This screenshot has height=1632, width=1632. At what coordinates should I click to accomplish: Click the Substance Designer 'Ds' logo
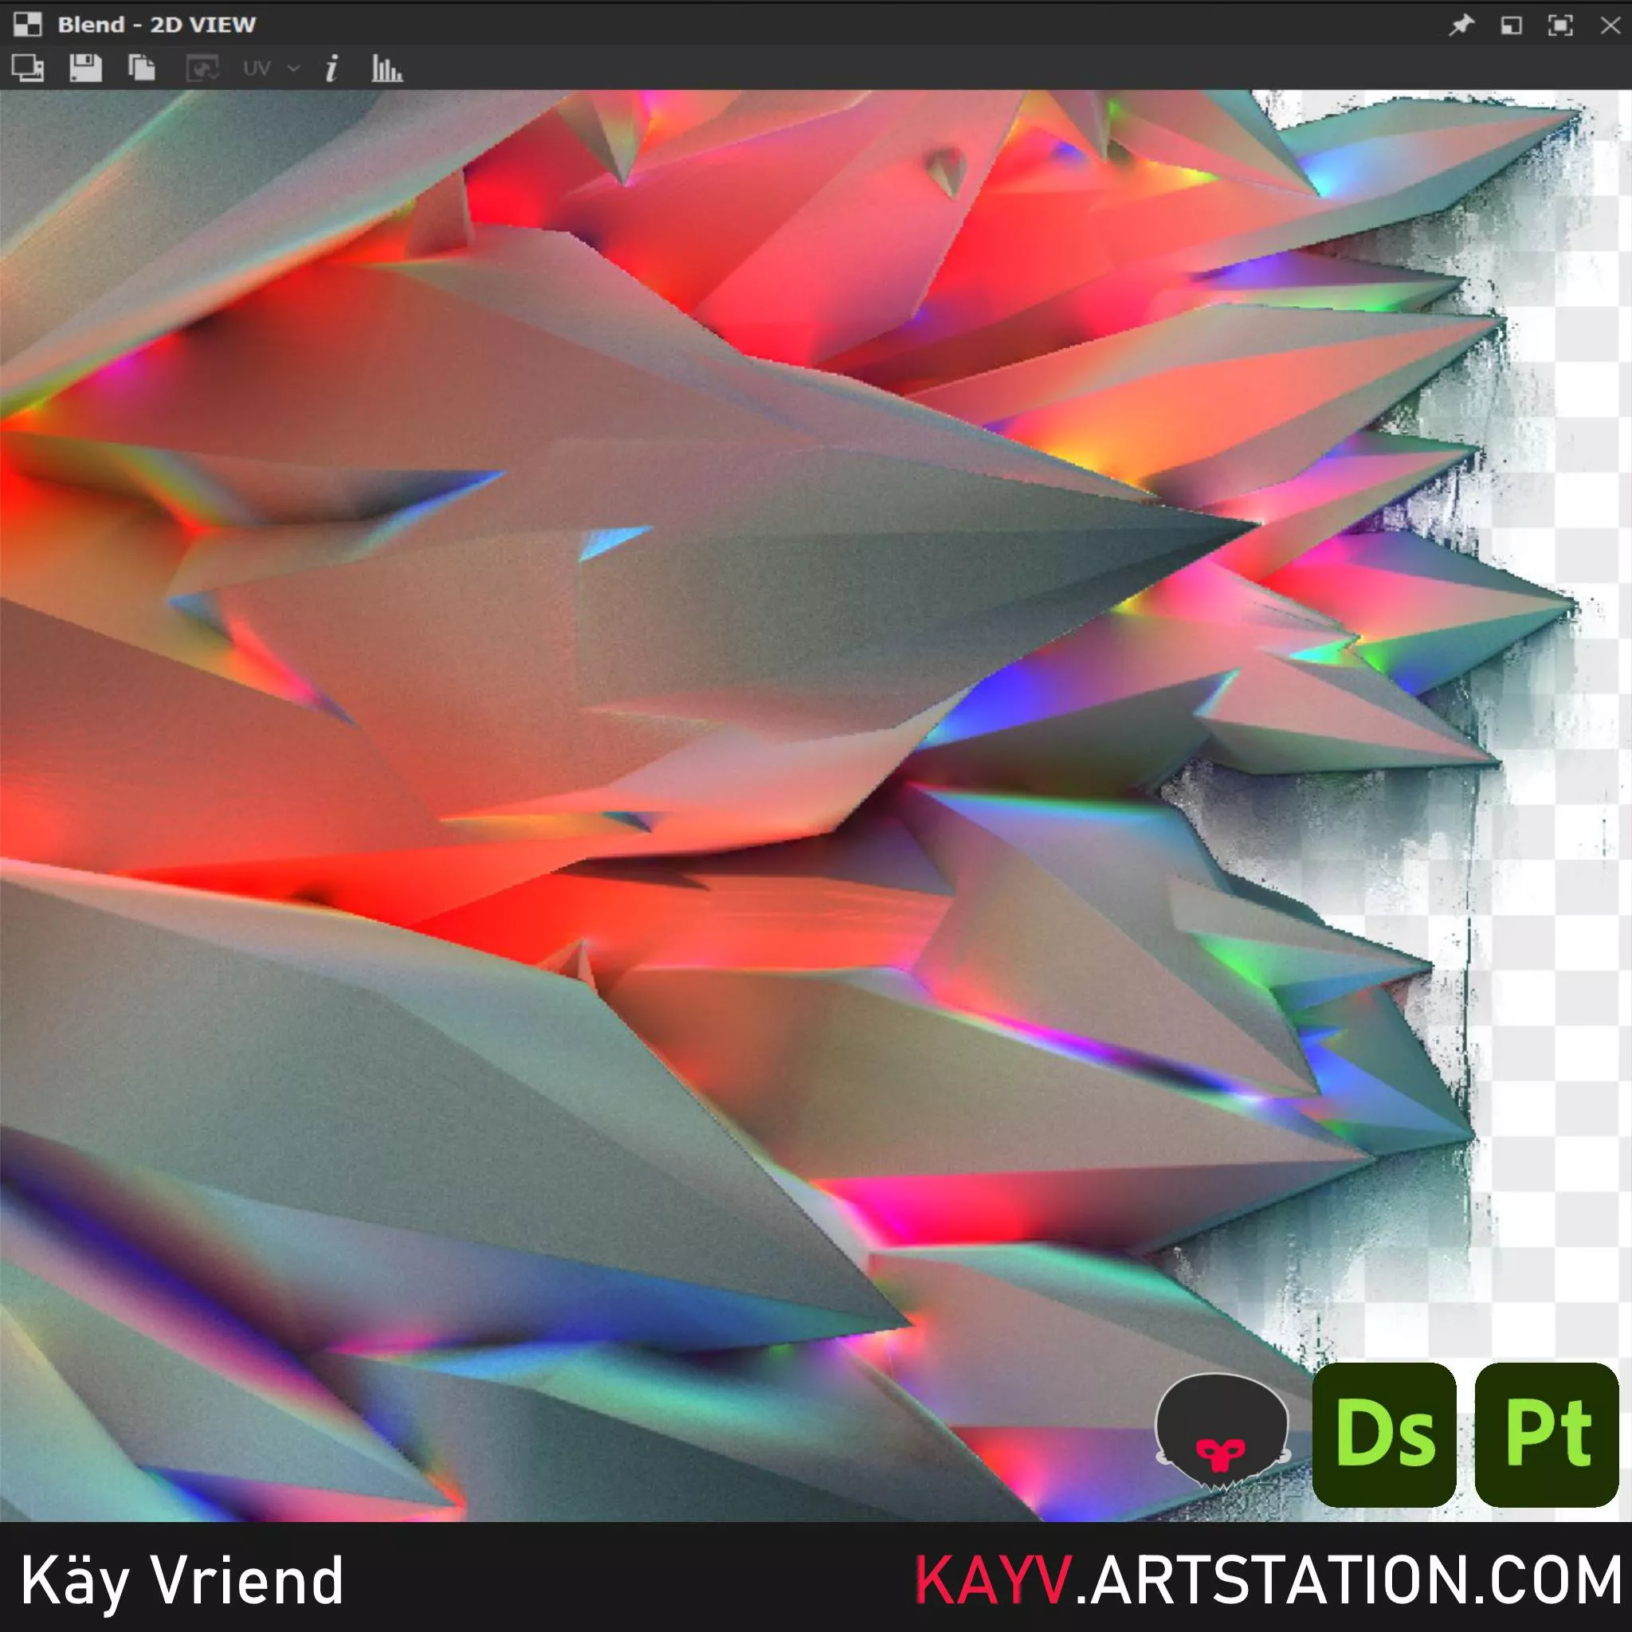coord(1383,1434)
